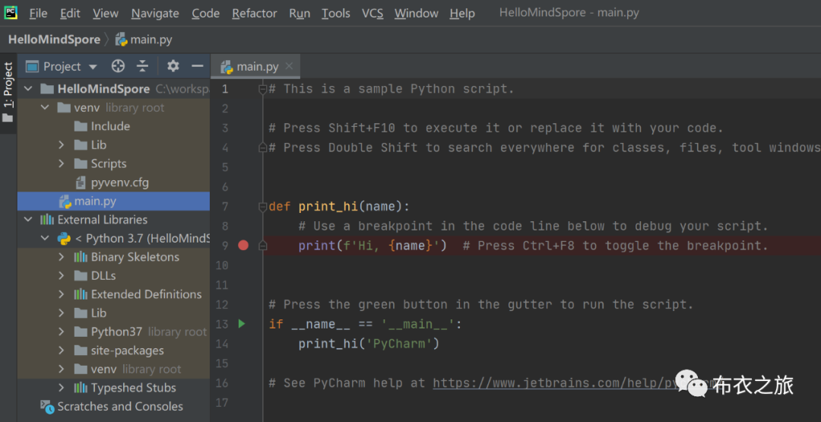This screenshot has width=821, height=422.
Task: Hide the Project panel with minus icon
Action: coord(197,66)
